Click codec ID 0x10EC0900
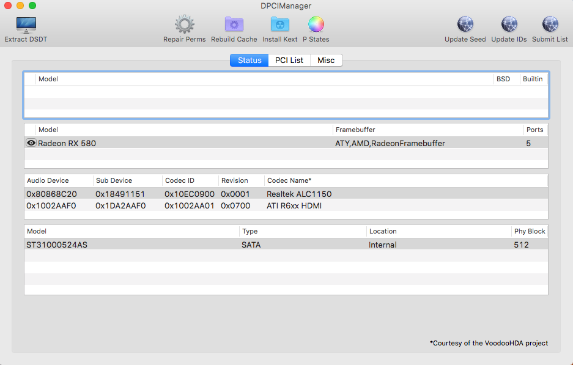 (x=190, y=194)
